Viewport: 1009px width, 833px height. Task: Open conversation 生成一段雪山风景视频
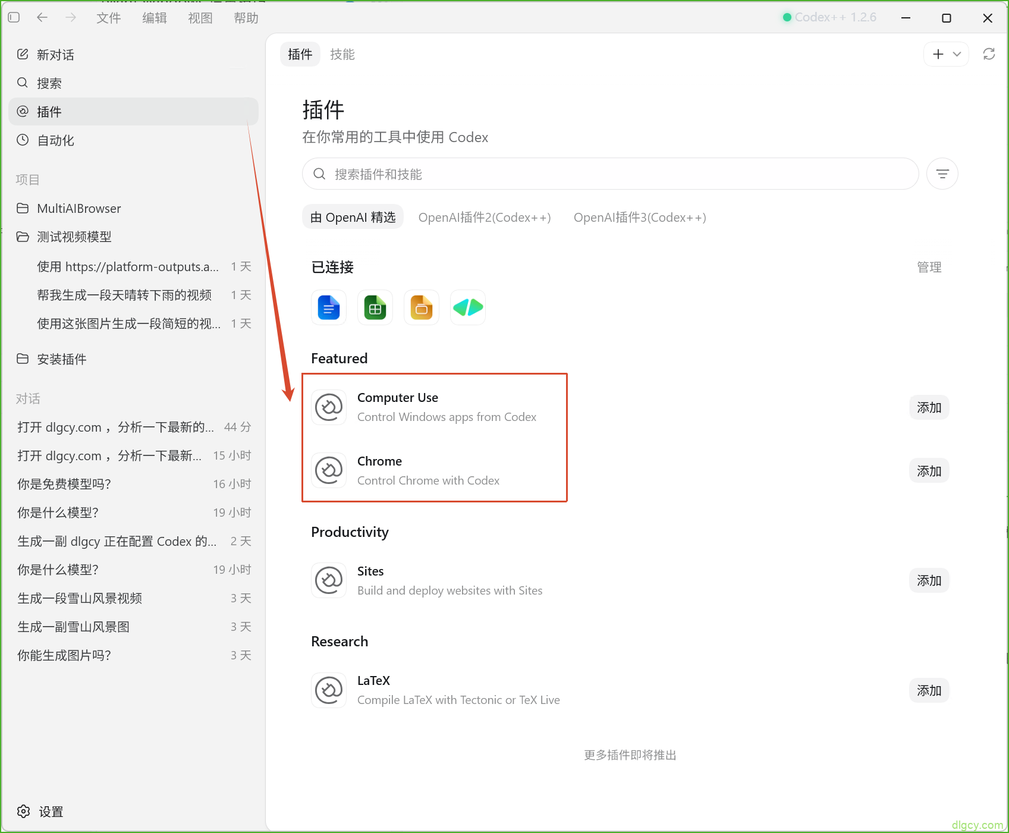coord(133,598)
